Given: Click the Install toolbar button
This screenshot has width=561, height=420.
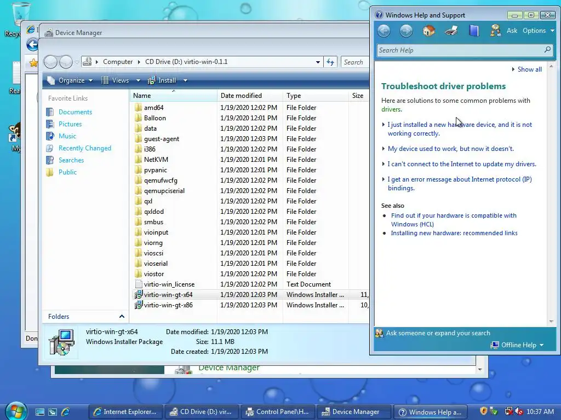Looking at the screenshot, I should tap(162, 80).
